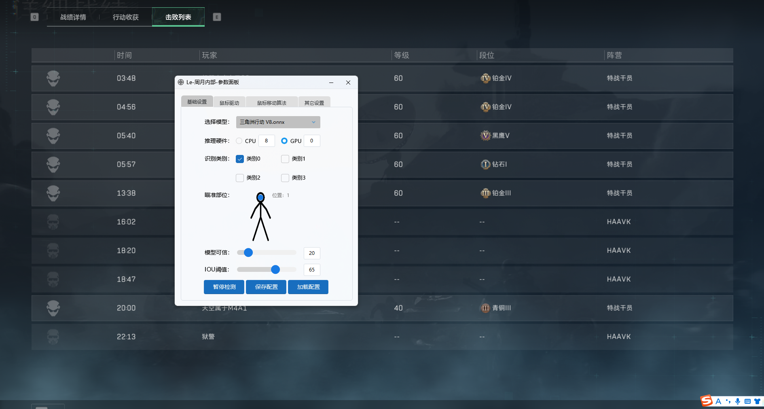The image size is (764, 409).
Task: Click the 铂金III rank badge icon
Action: tap(485, 193)
